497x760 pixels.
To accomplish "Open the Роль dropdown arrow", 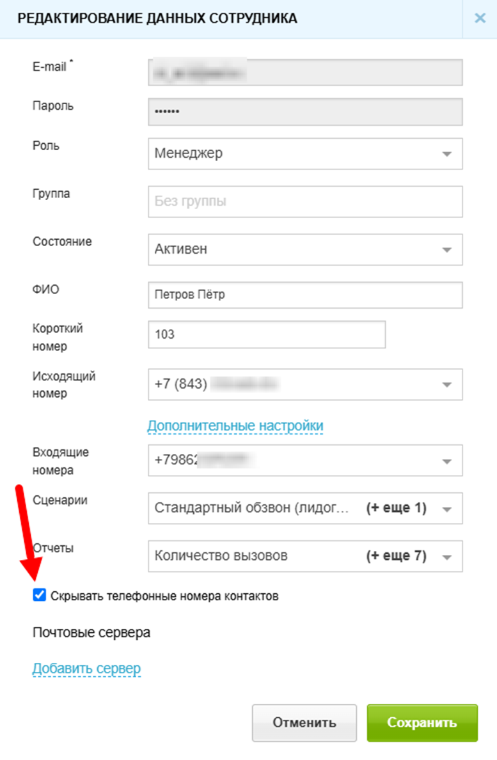I will click(447, 154).
